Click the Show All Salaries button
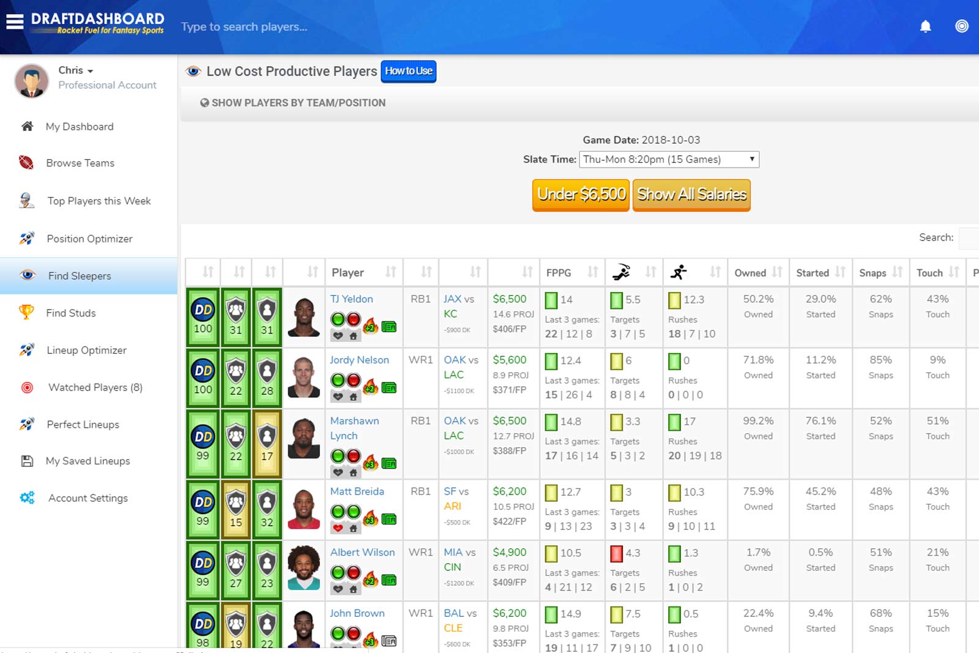 (x=691, y=195)
